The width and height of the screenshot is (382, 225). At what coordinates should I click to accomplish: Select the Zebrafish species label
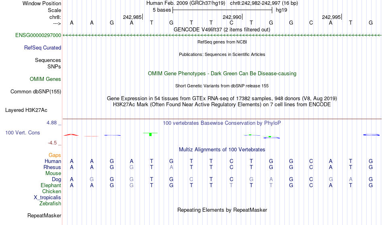50,204
